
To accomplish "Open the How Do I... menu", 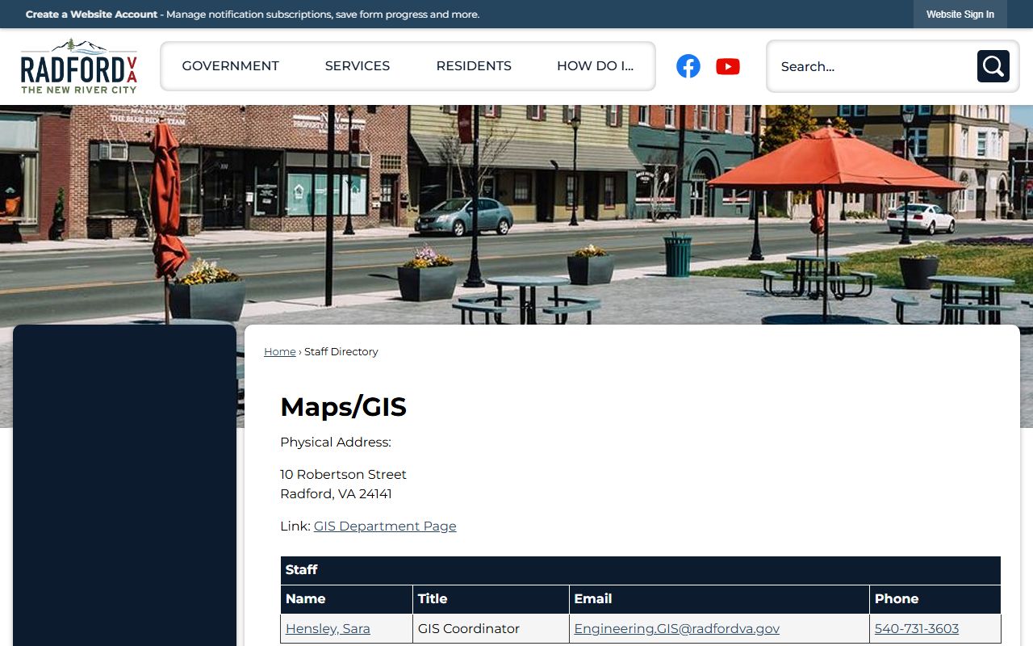I will click(x=596, y=66).
